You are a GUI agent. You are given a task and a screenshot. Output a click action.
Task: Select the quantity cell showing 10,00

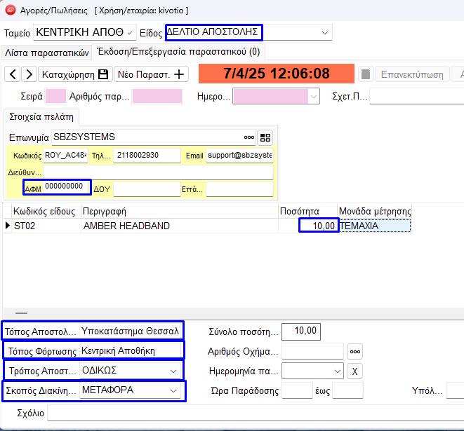(317, 226)
